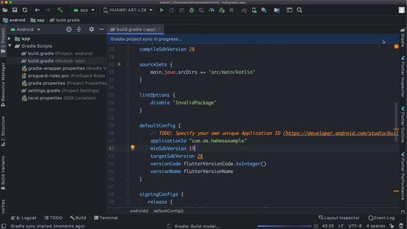Click the android breadcrumb

tap(14, 20)
